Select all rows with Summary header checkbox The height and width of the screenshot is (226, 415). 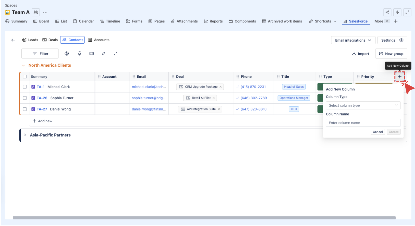coord(25,77)
